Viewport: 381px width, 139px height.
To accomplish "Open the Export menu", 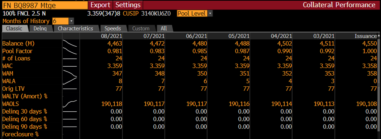I will [x=101, y=5].
